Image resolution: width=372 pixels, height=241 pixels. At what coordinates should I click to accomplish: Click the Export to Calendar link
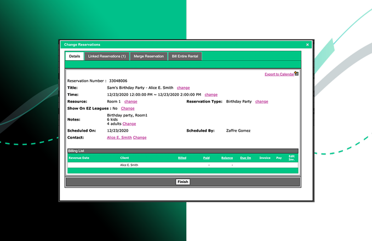278,74
